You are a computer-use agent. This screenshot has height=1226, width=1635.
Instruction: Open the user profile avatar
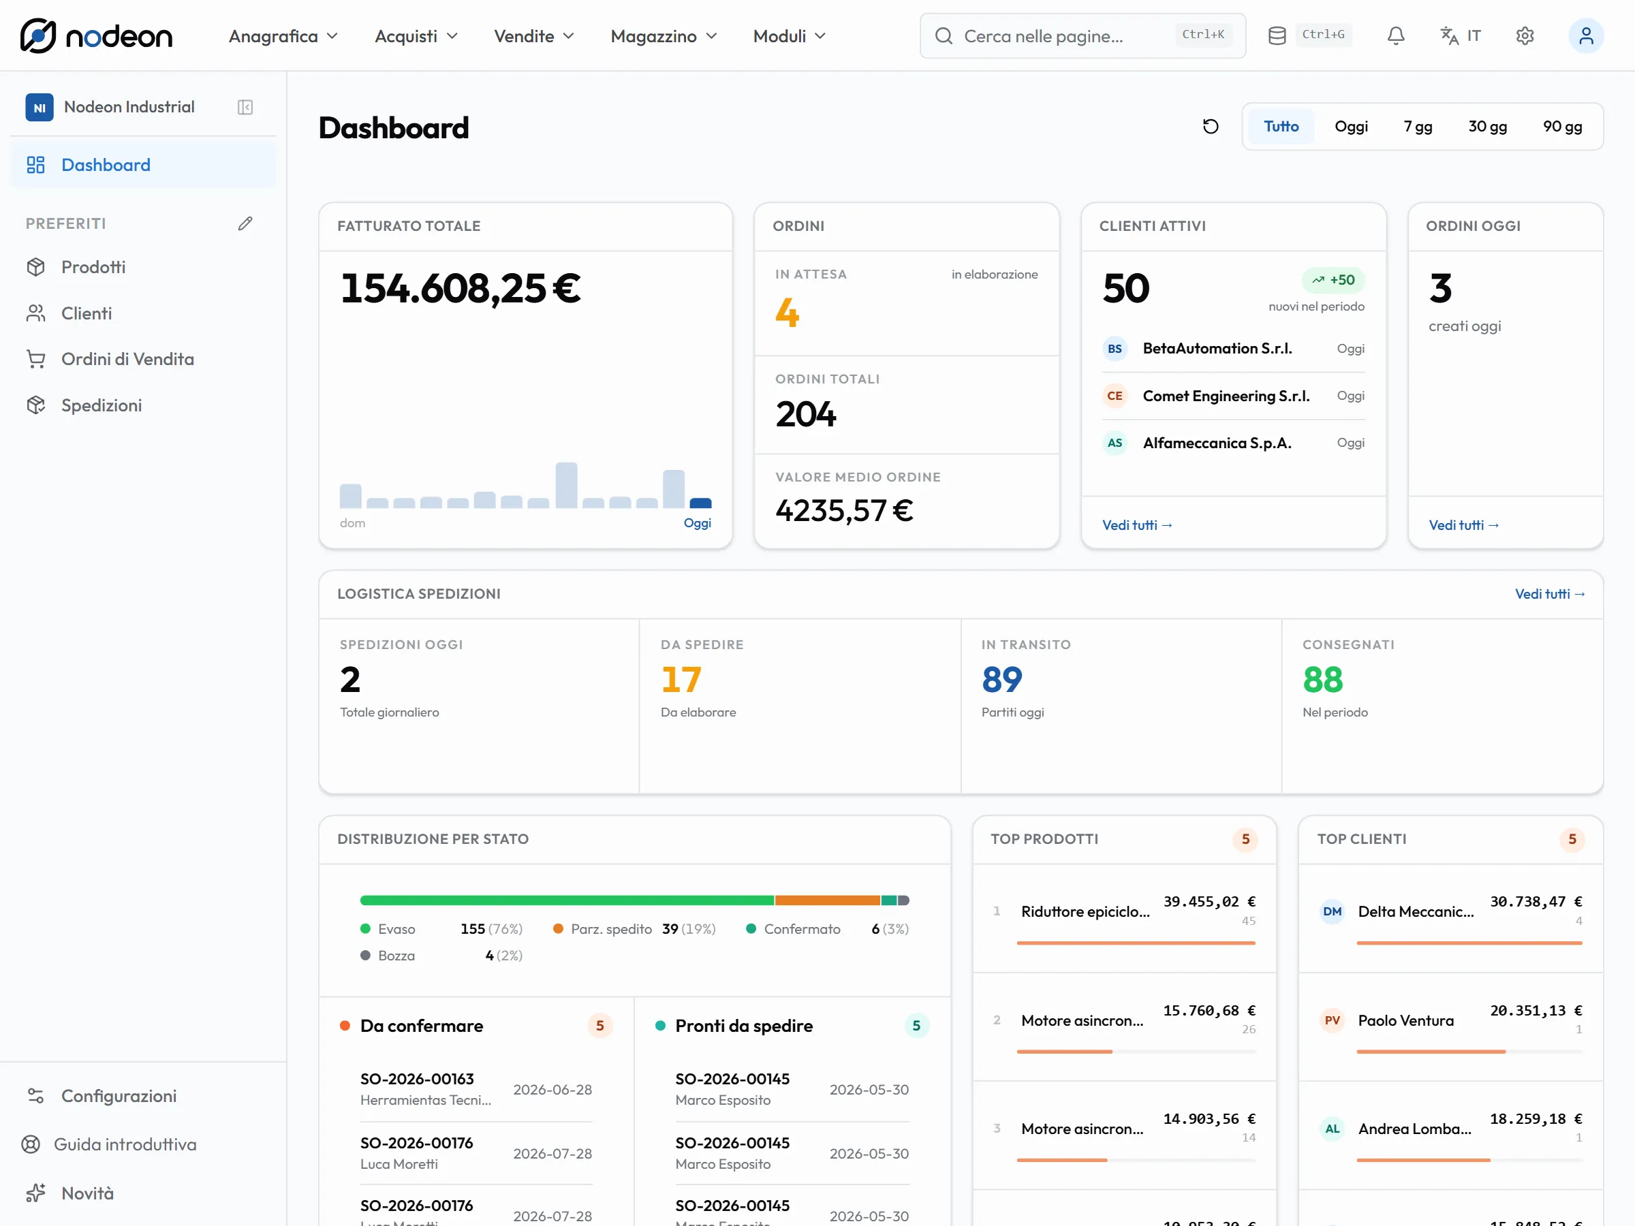point(1585,35)
